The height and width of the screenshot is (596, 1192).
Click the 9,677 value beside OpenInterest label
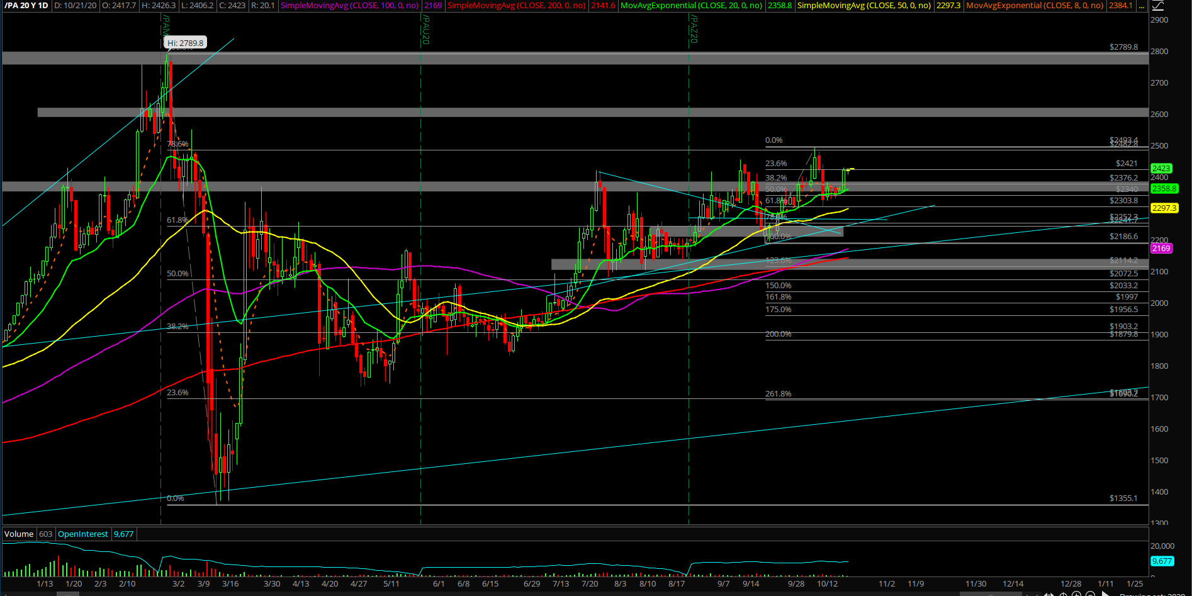(x=123, y=534)
